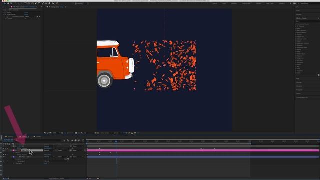
Task: Select the Puppet Pin tool
Action: pyautogui.click(x=57, y=3)
